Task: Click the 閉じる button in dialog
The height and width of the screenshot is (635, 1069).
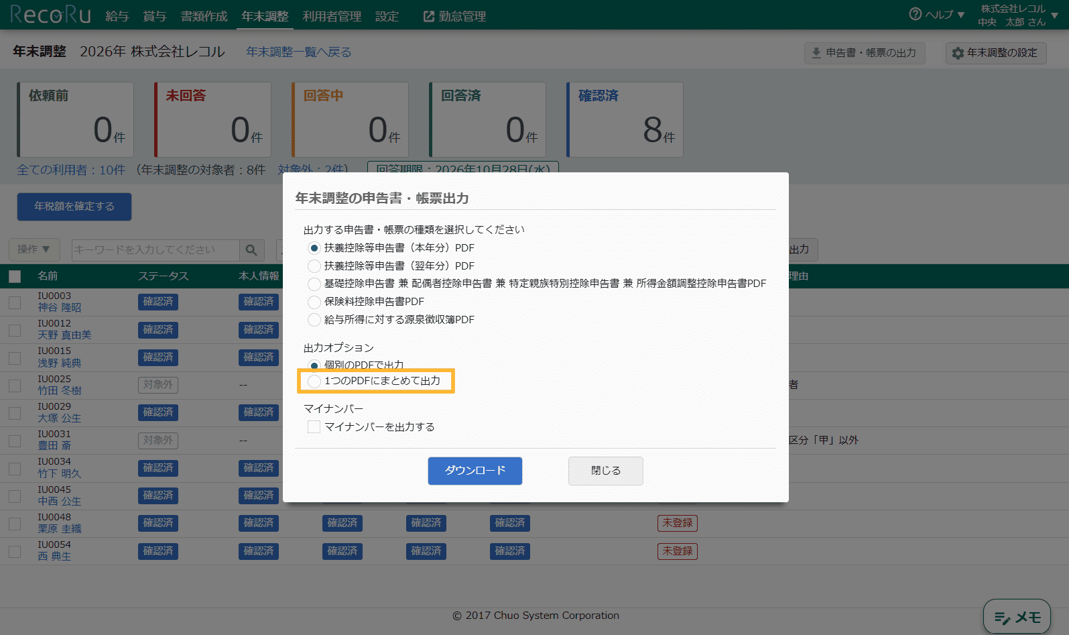Action: (x=606, y=471)
